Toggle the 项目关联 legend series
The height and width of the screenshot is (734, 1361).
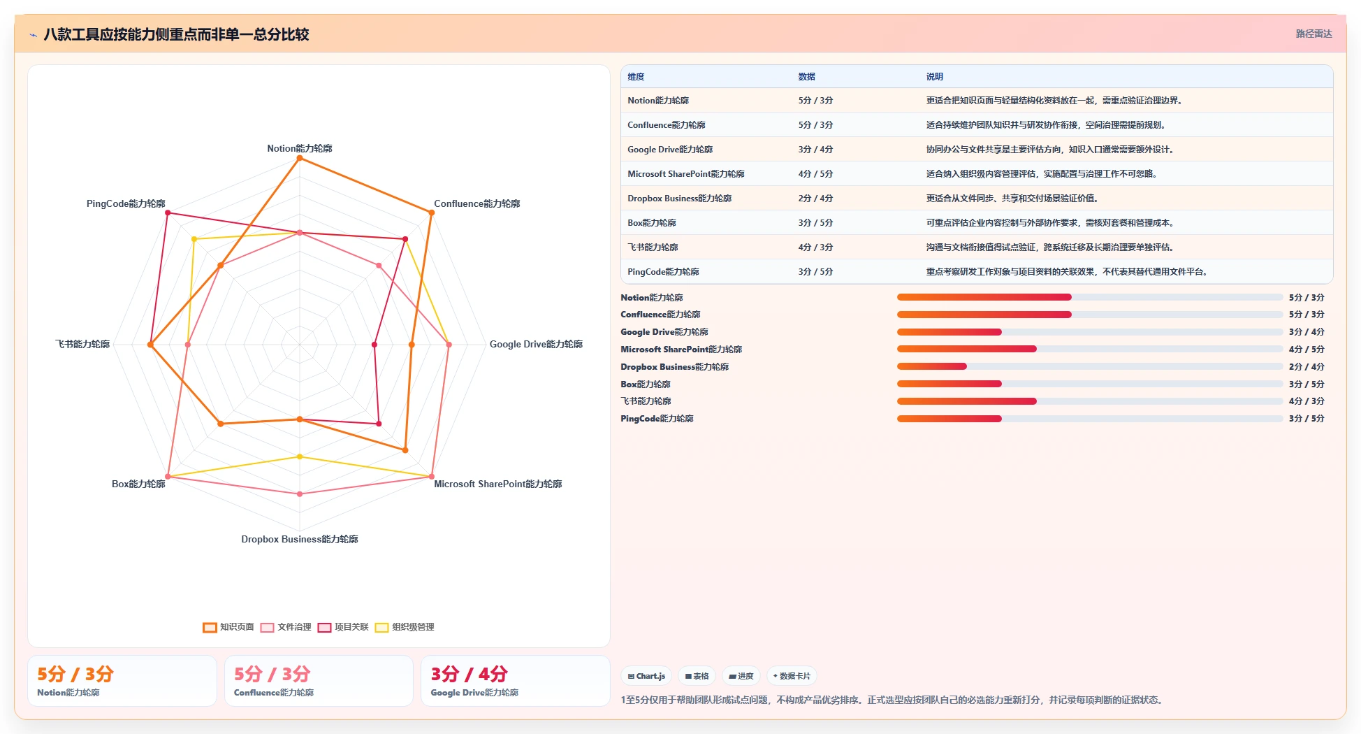click(x=343, y=627)
